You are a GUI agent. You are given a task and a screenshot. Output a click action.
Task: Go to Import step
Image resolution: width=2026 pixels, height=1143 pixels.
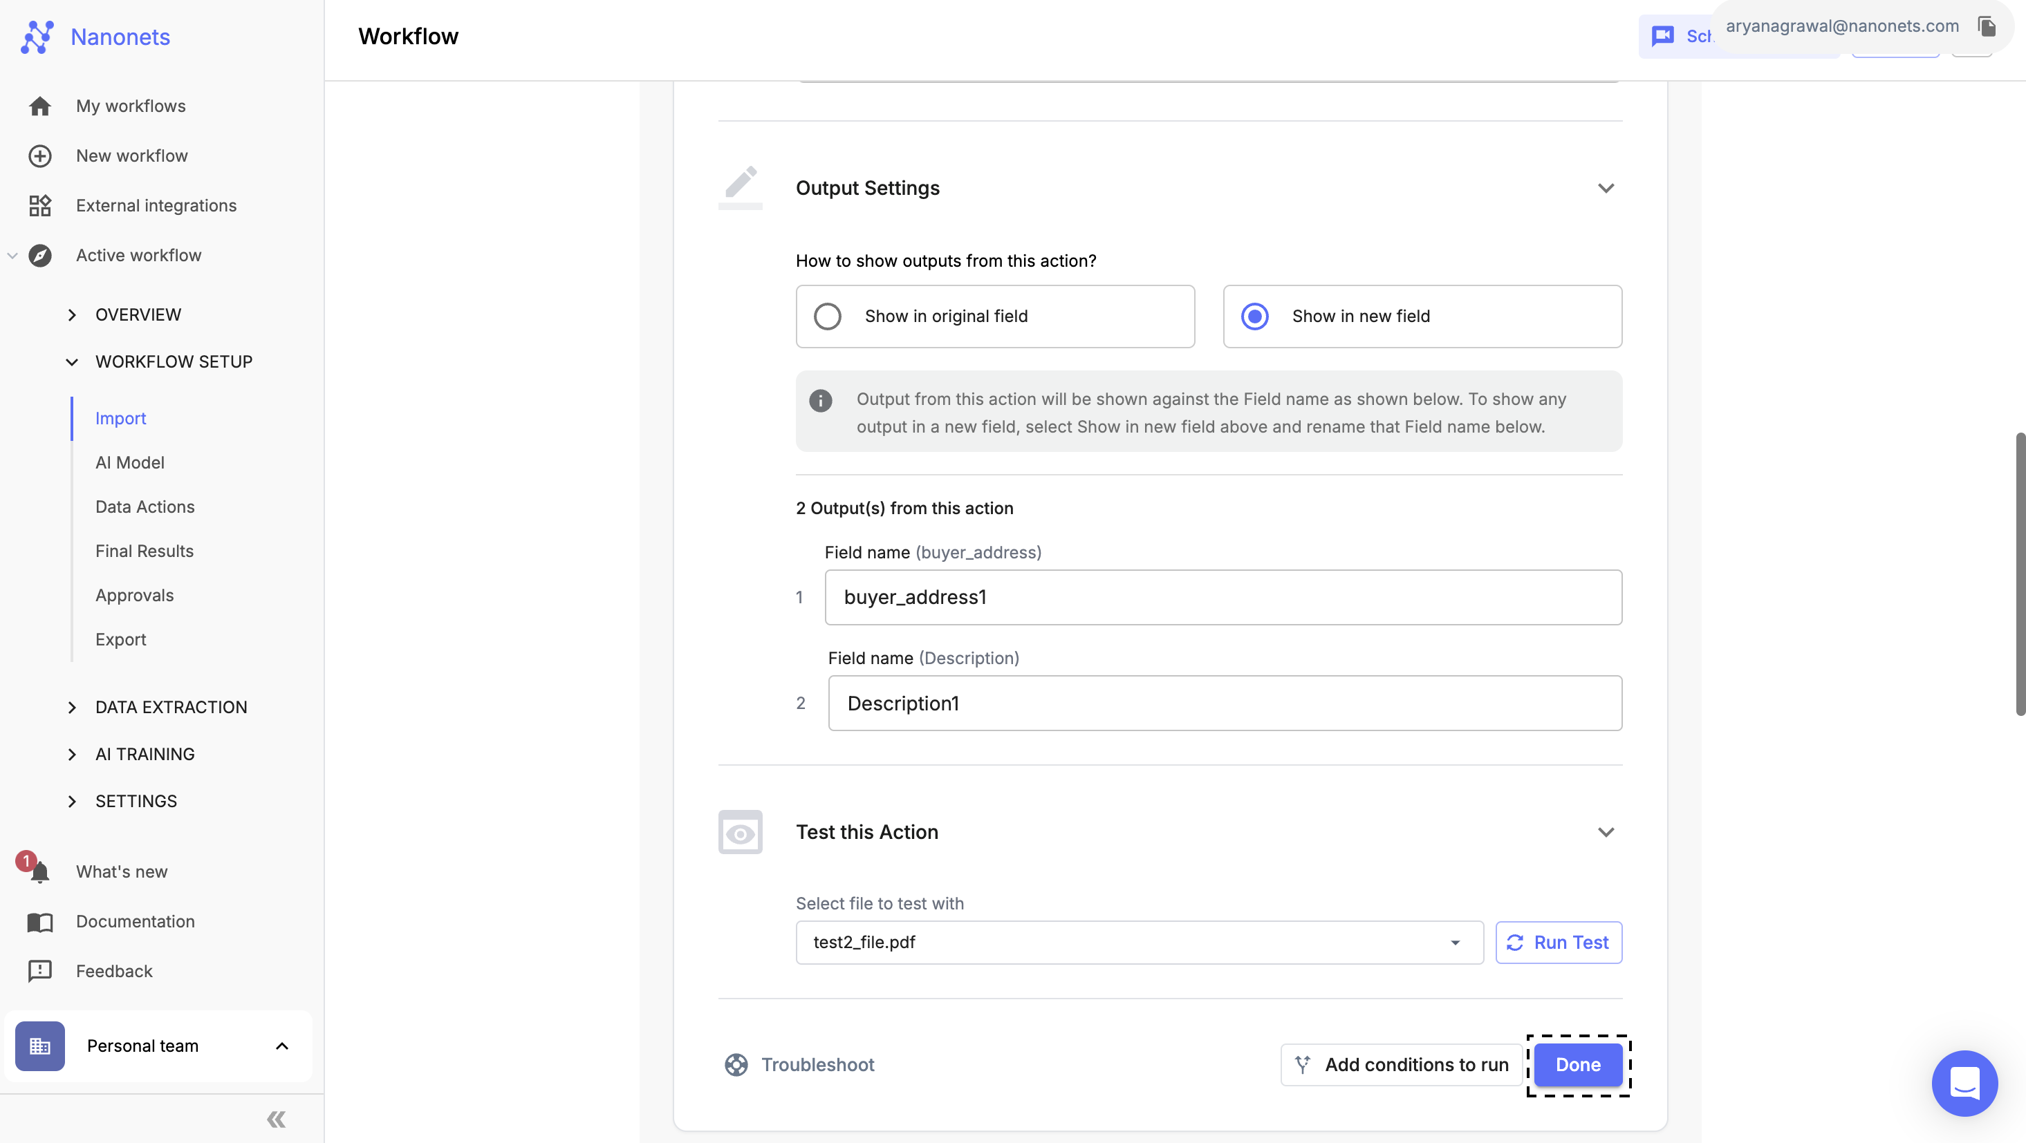120,419
